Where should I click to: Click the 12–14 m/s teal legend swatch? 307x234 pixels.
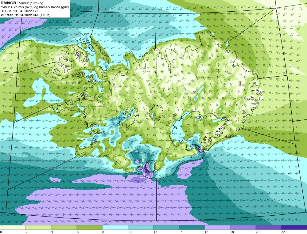coord(166,227)
